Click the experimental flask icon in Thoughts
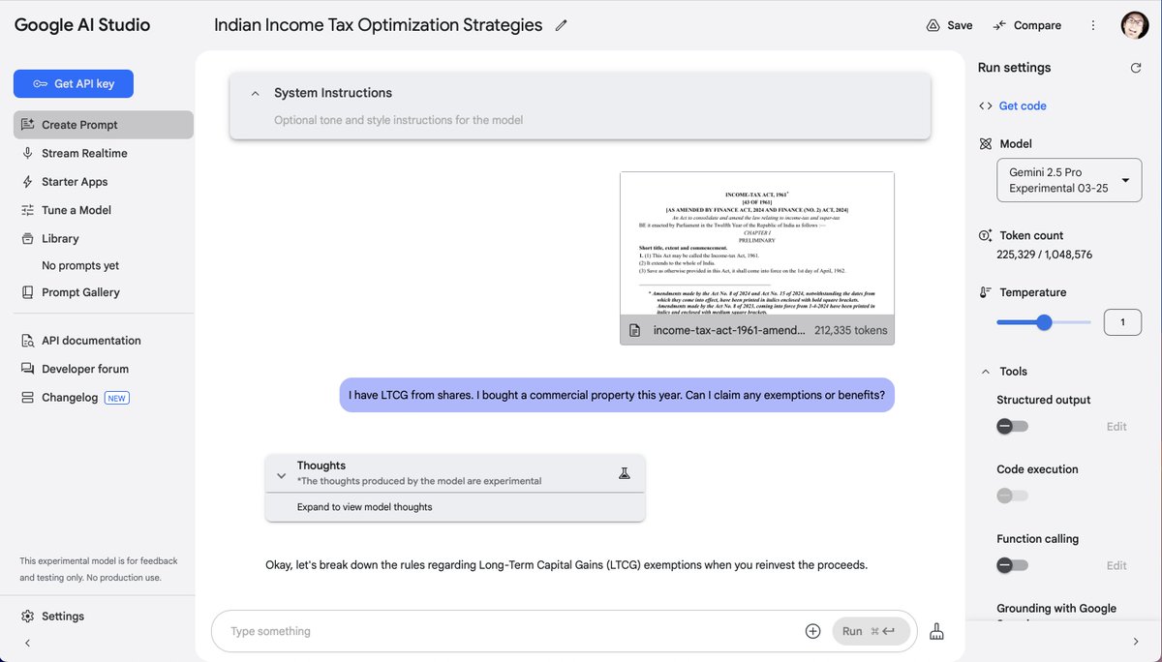Viewport: 1162px width, 662px height. tap(625, 473)
